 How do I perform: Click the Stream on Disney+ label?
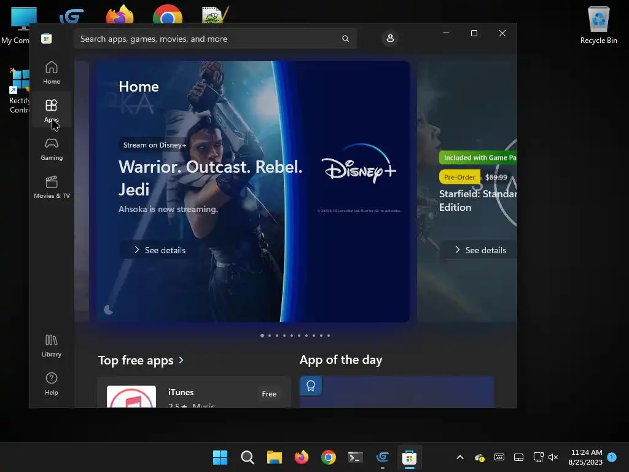pos(154,145)
